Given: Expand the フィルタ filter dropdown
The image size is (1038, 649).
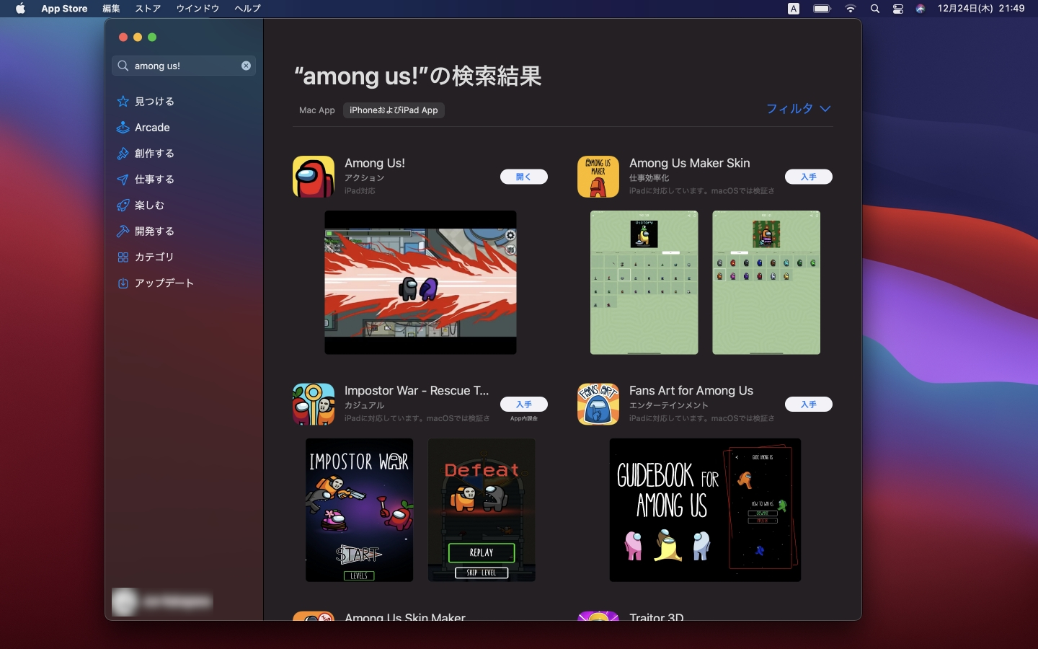Looking at the screenshot, I should click(x=798, y=109).
